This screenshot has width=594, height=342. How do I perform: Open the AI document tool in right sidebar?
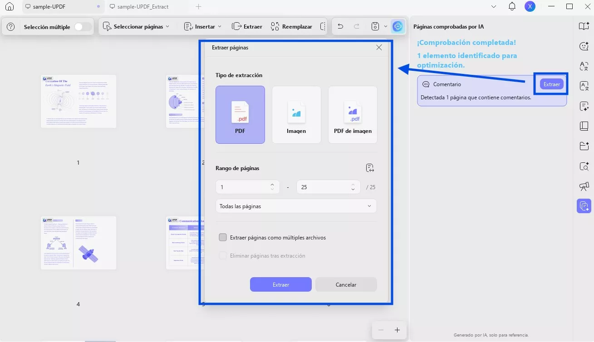point(584,106)
